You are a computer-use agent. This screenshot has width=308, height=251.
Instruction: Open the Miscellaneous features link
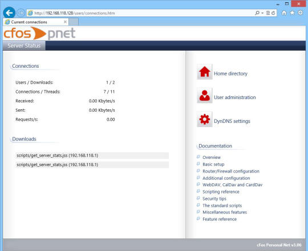tap(225, 212)
